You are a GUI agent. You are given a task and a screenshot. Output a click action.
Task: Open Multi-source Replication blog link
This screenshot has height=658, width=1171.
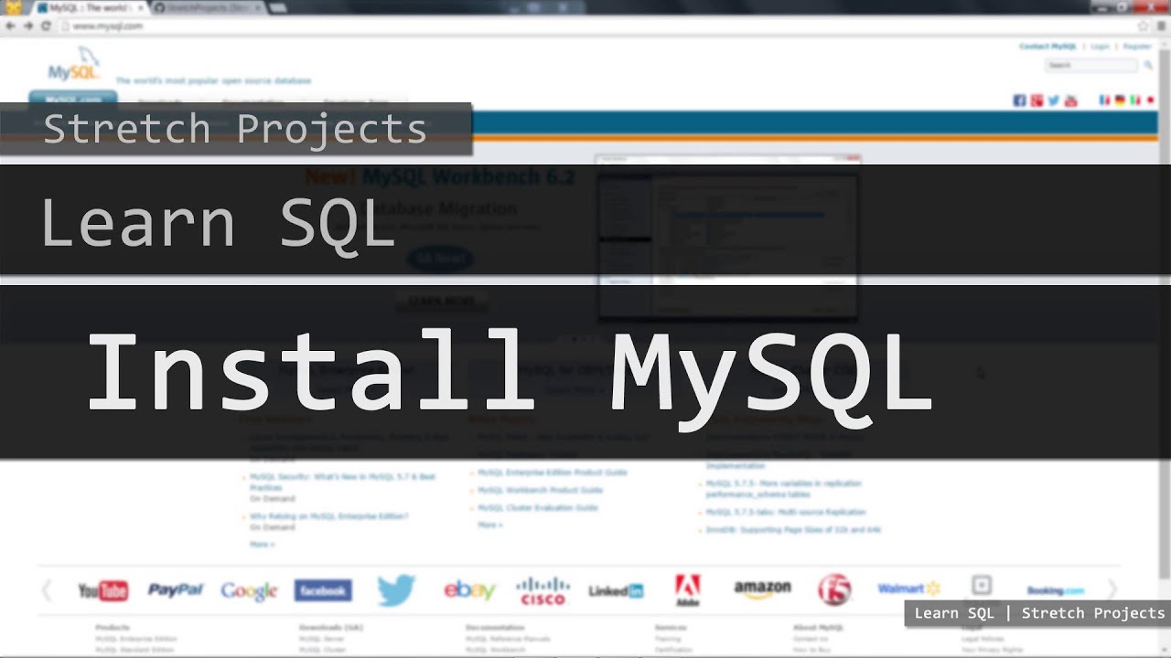(785, 512)
